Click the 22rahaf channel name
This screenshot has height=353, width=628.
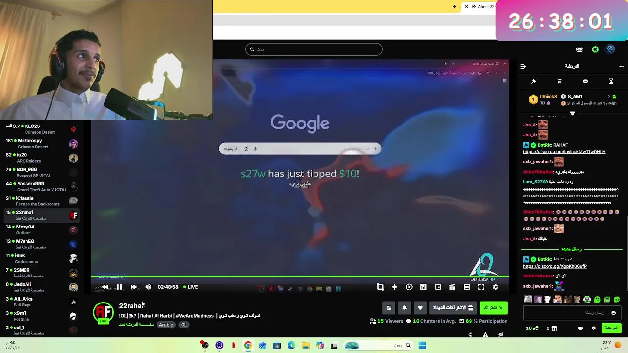click(x=131, y=306)
